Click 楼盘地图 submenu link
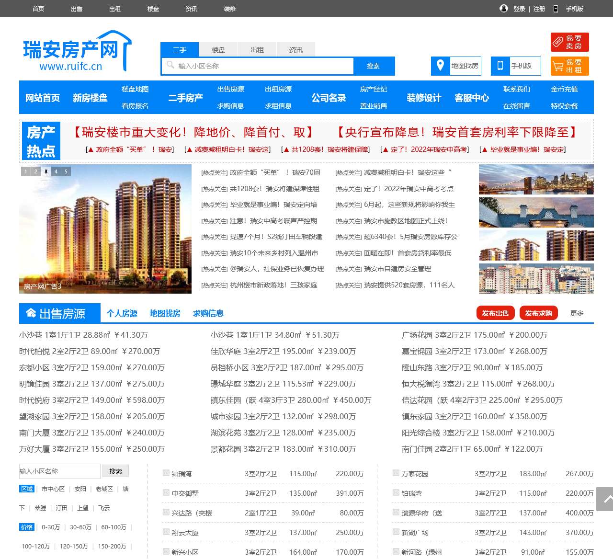The image size is (613, 559). (135, 89)
